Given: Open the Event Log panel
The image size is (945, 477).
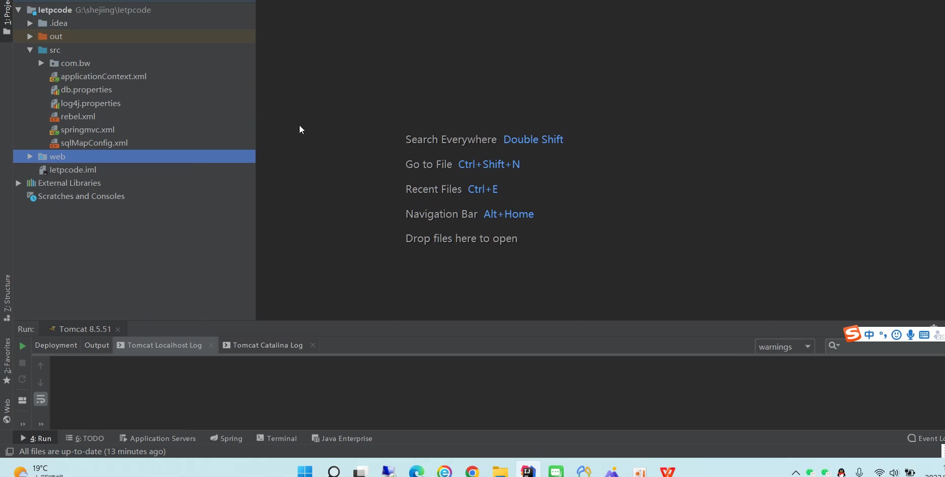Looking at the screenshot, I should tap(926, 438).
